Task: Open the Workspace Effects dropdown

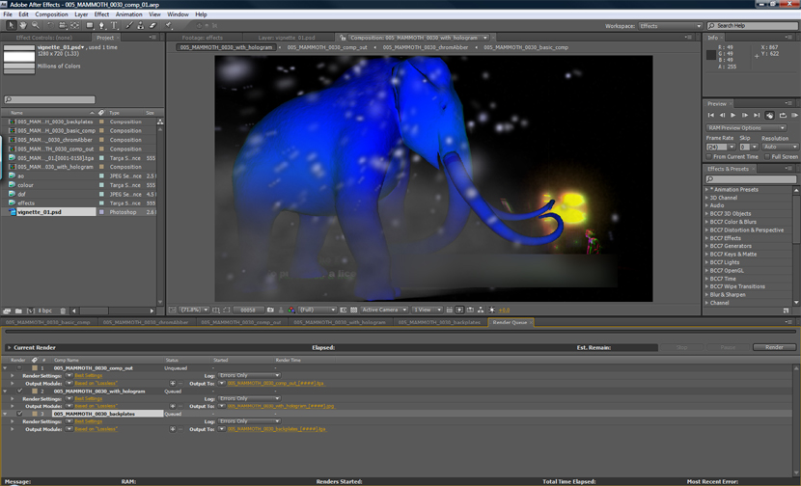Action: (x=670, y=25)
